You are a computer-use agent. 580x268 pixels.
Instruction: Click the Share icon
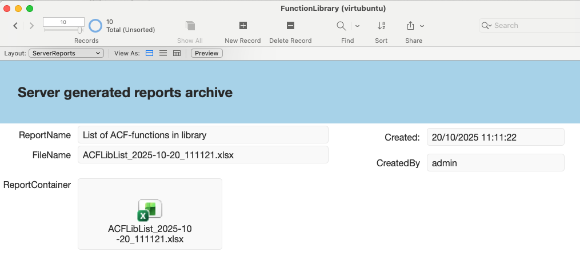(x=410, y=26)
